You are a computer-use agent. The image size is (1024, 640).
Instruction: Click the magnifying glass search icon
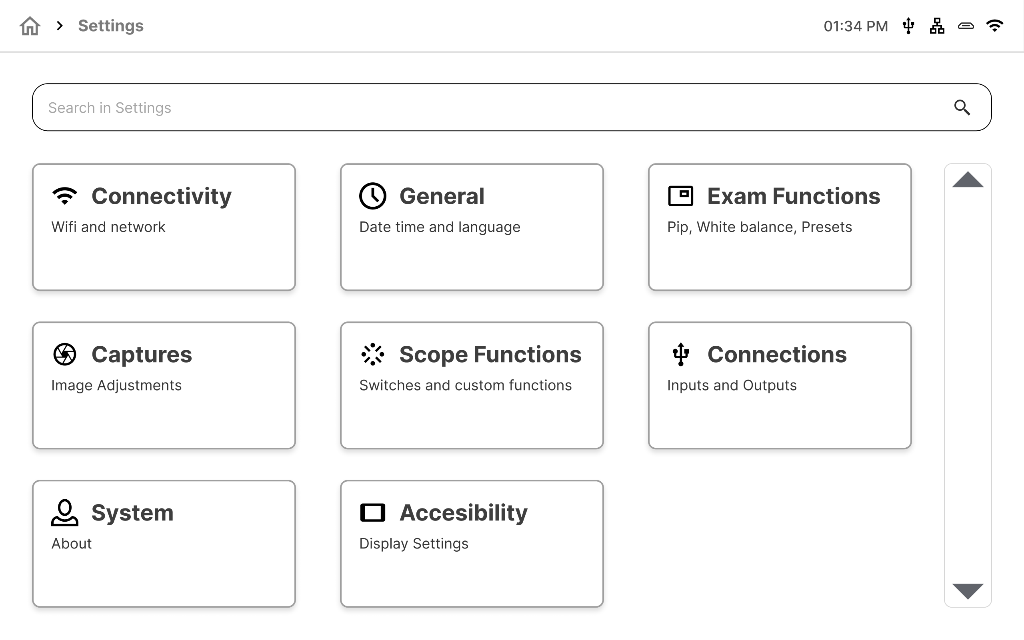(x=962, y=108)
